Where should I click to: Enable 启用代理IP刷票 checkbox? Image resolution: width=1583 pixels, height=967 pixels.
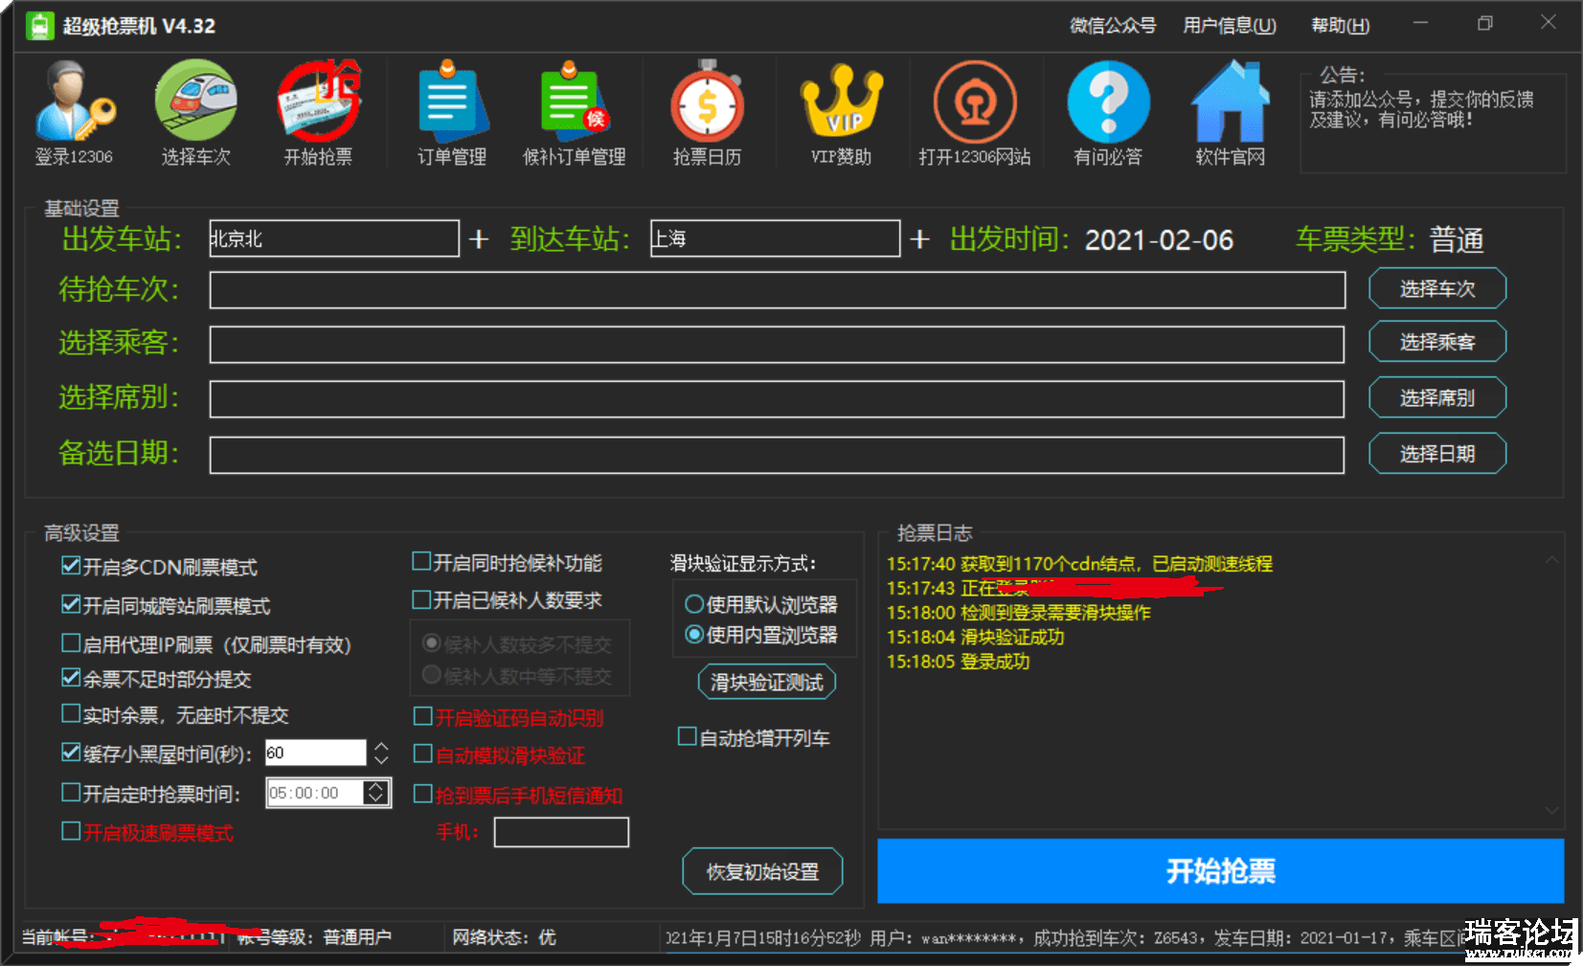tap(71, 642)
